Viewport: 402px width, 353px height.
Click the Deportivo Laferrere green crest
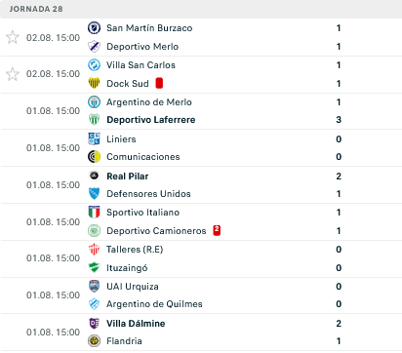pos(94,120)
